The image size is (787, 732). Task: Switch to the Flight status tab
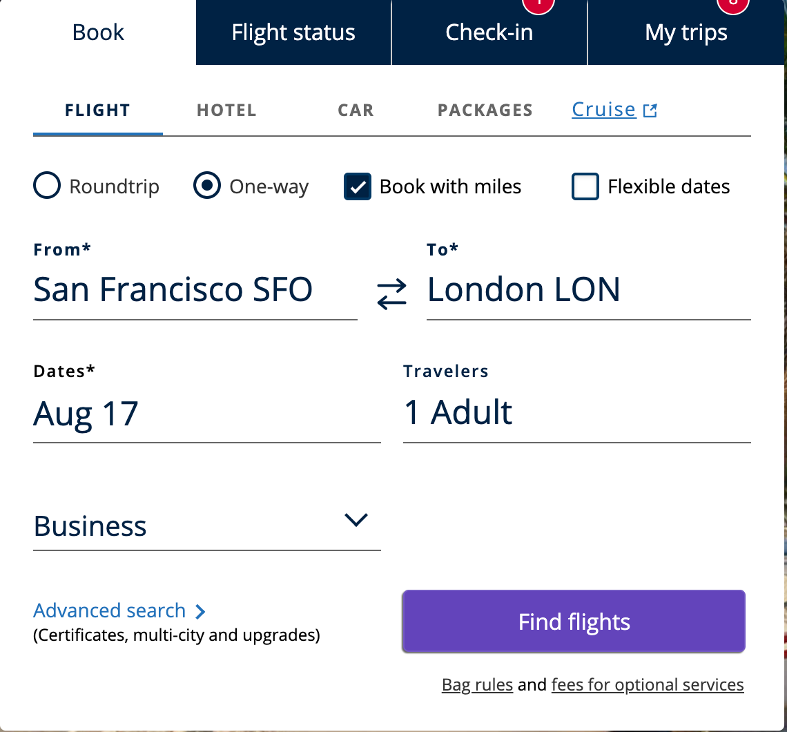click(x=293, y=32)
